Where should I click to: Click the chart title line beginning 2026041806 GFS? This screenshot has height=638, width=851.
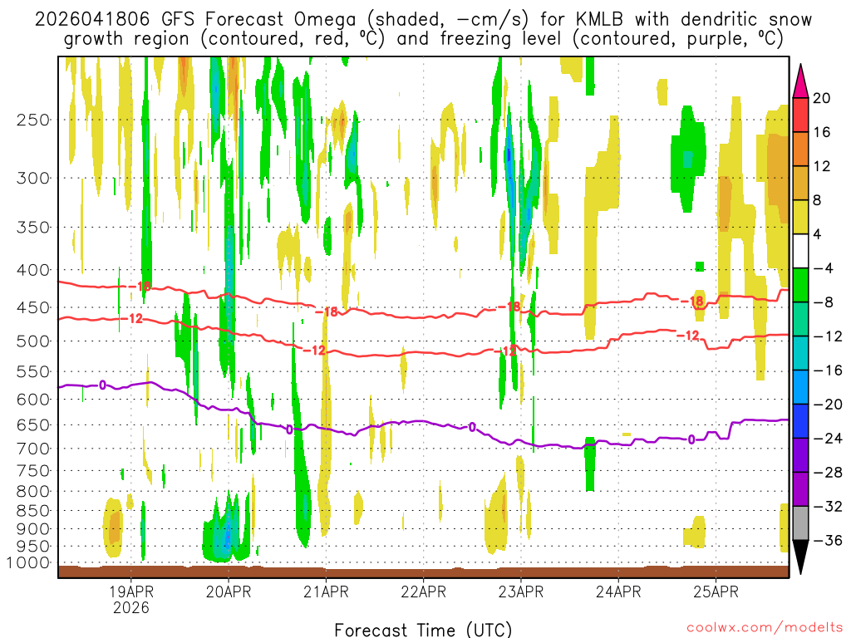click(423, 20)
